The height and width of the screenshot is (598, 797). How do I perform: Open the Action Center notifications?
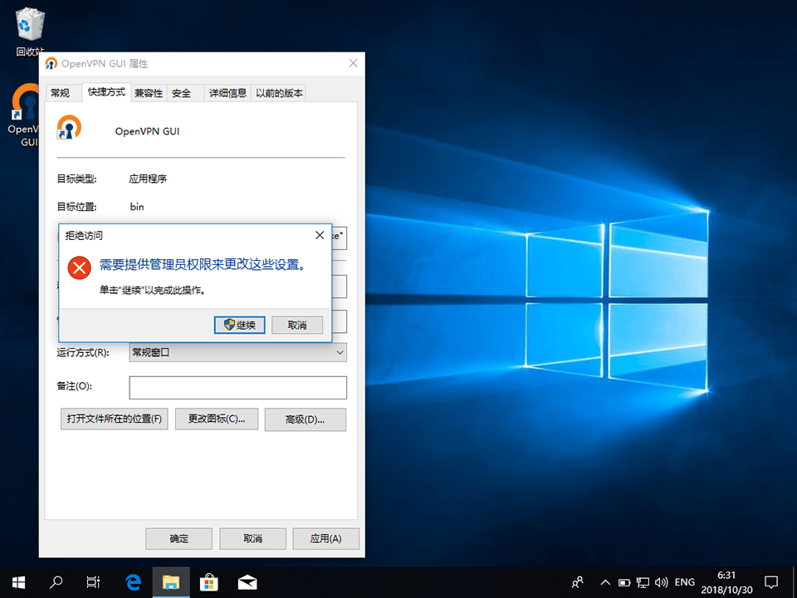point(771,582)
